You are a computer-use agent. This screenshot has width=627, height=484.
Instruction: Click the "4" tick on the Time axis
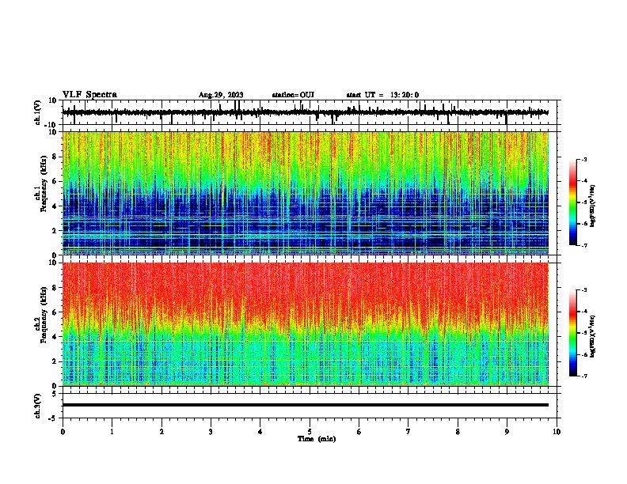point(260,432)
